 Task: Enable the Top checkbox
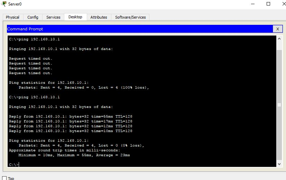(4, 178)
